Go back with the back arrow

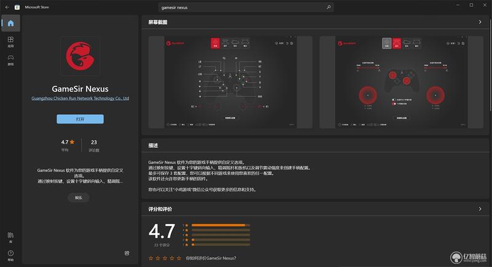point(7,7)
